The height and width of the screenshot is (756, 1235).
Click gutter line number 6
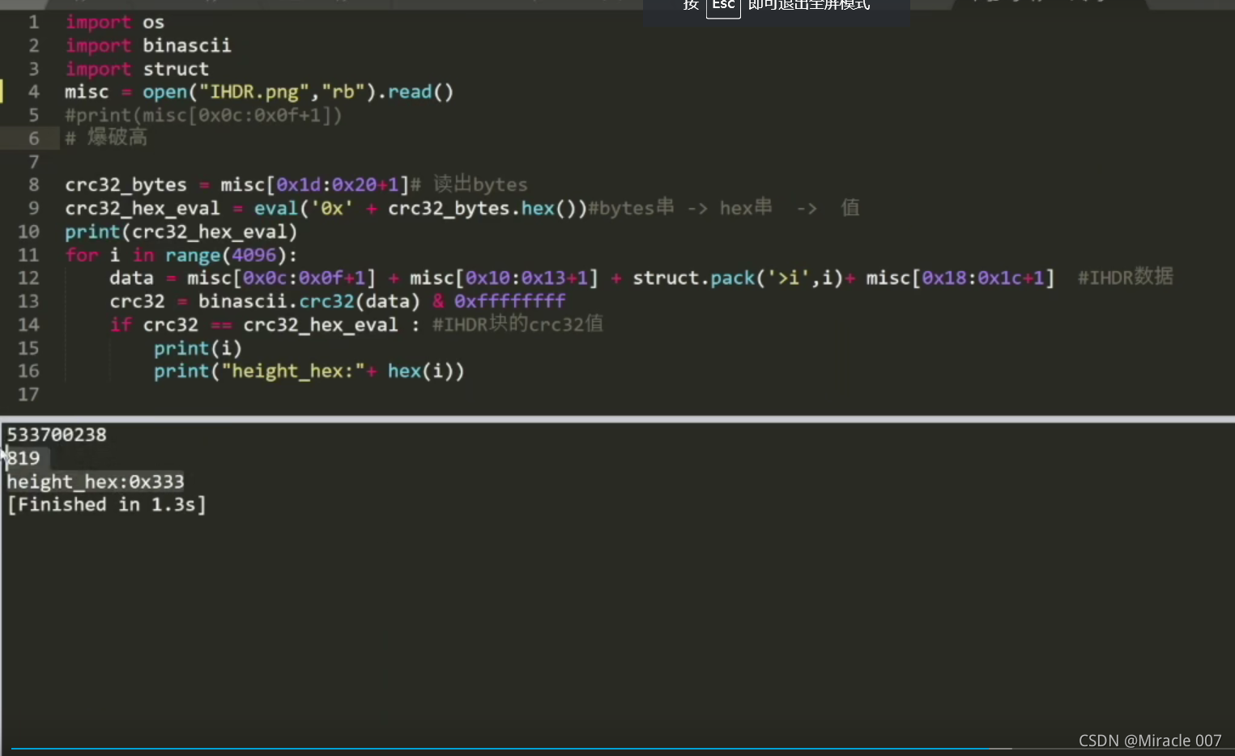pyautogui.click(x=33, y=138)
